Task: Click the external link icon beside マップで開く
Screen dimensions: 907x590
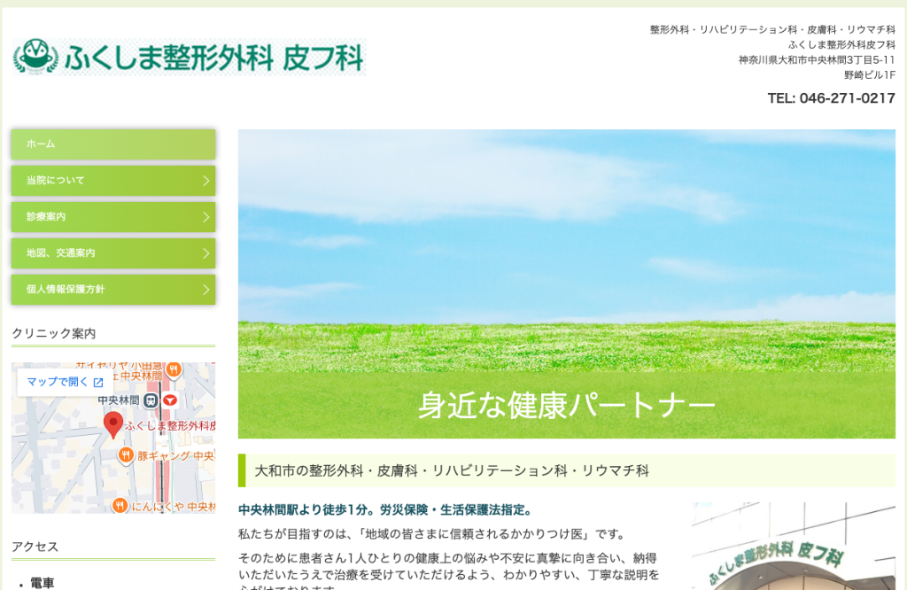Action: pyautogui.click(x=98, y=383)
